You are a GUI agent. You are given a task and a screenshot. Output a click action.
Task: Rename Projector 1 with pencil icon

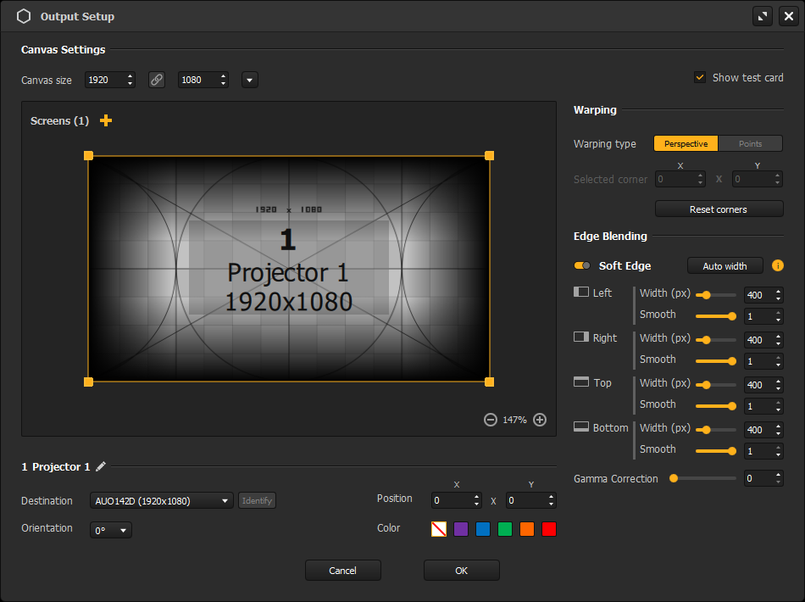(x=101, y=466)
